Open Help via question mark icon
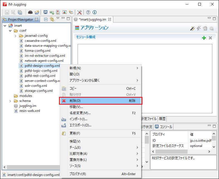This screenshot has height=179, width=219. [88, 12]
